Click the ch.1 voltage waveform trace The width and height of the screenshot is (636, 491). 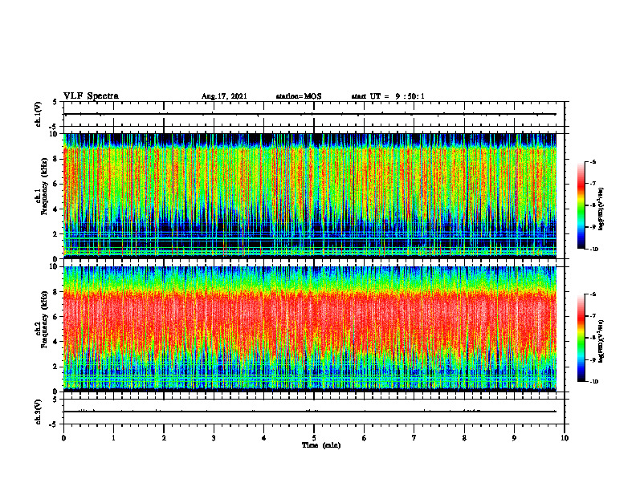click(310, 114)
